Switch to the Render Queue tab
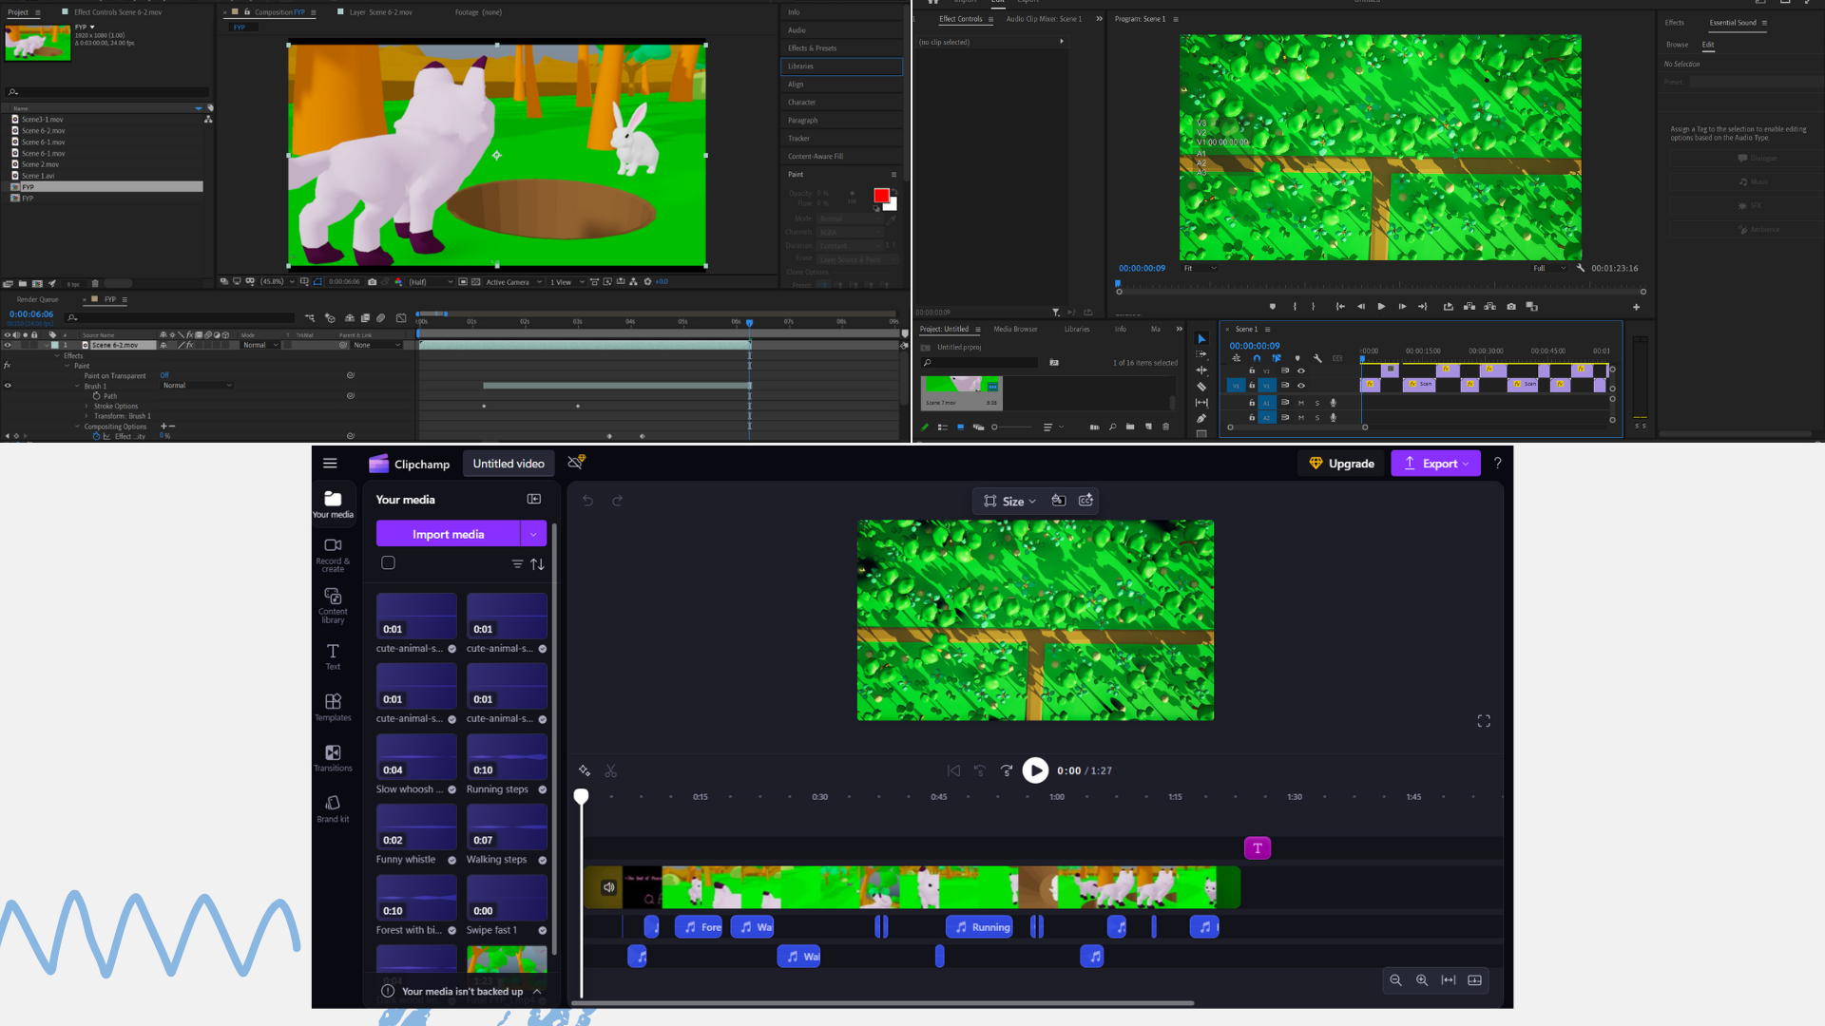The height and width of the screenshot is (1026, 1825). 37,299
